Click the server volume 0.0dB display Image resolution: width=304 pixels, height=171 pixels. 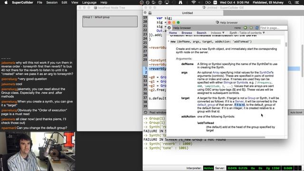287,168
